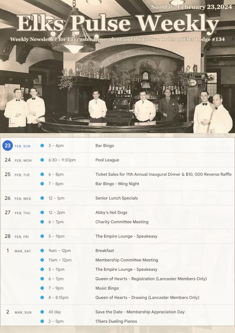Click the 6:30 – 9:30pm time entry
This screenshot has height=333, width=235.
click(x=62, y=160)
